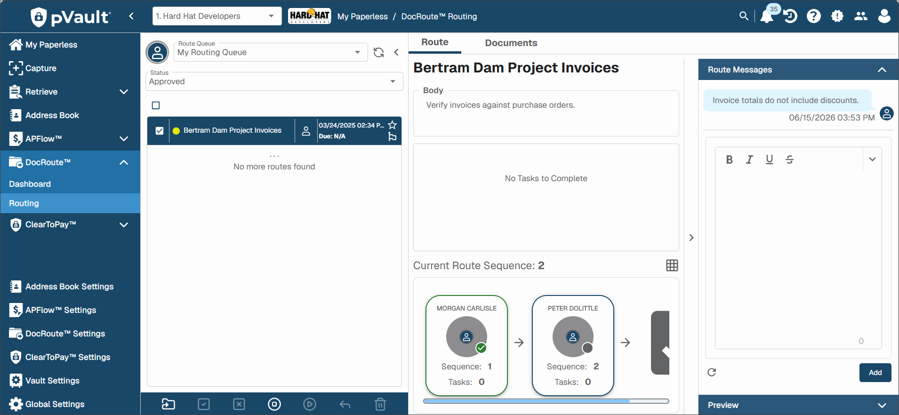Open Address Book Settings

coord(71,287)
